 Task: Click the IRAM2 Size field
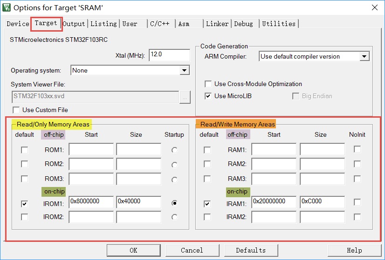click(x=322, y=217)
